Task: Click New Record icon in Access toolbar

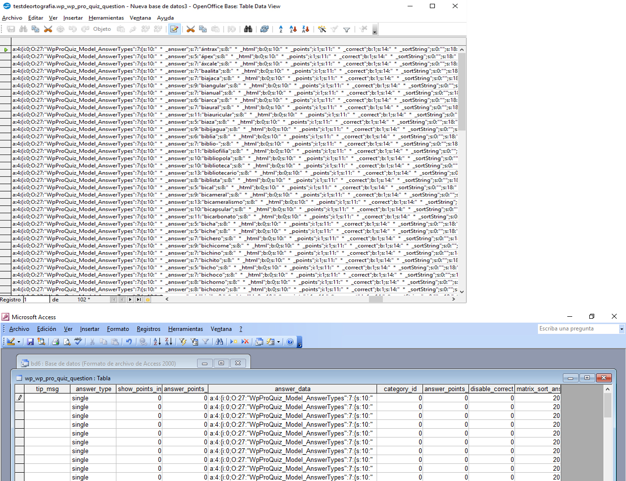Action: tap(234, 342)
